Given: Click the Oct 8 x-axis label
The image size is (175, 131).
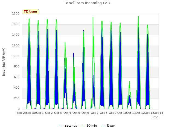Looking at the screenshot, I should click(104, 113).
